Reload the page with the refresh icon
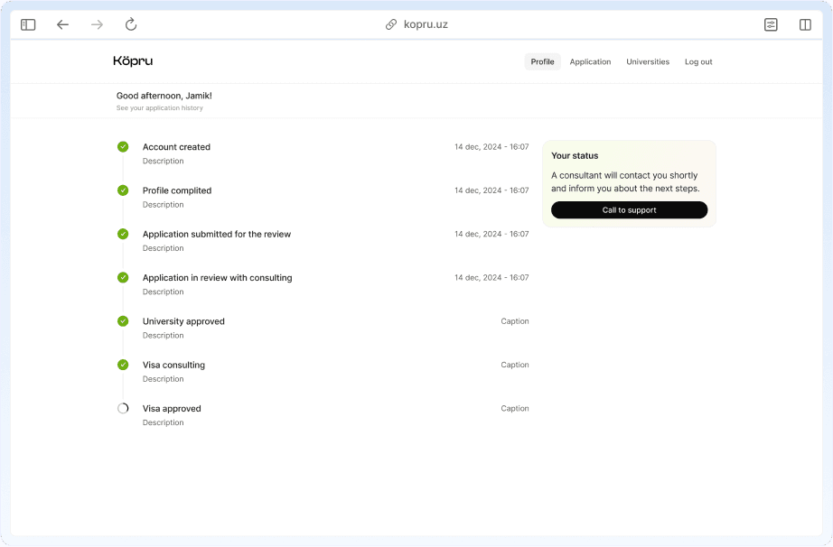 pyautogui.click(x=131, y=24)
